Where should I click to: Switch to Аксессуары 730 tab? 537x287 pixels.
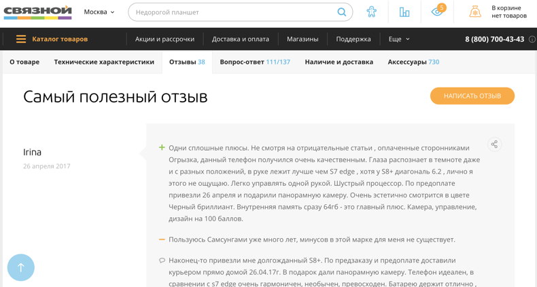(413, 62)
